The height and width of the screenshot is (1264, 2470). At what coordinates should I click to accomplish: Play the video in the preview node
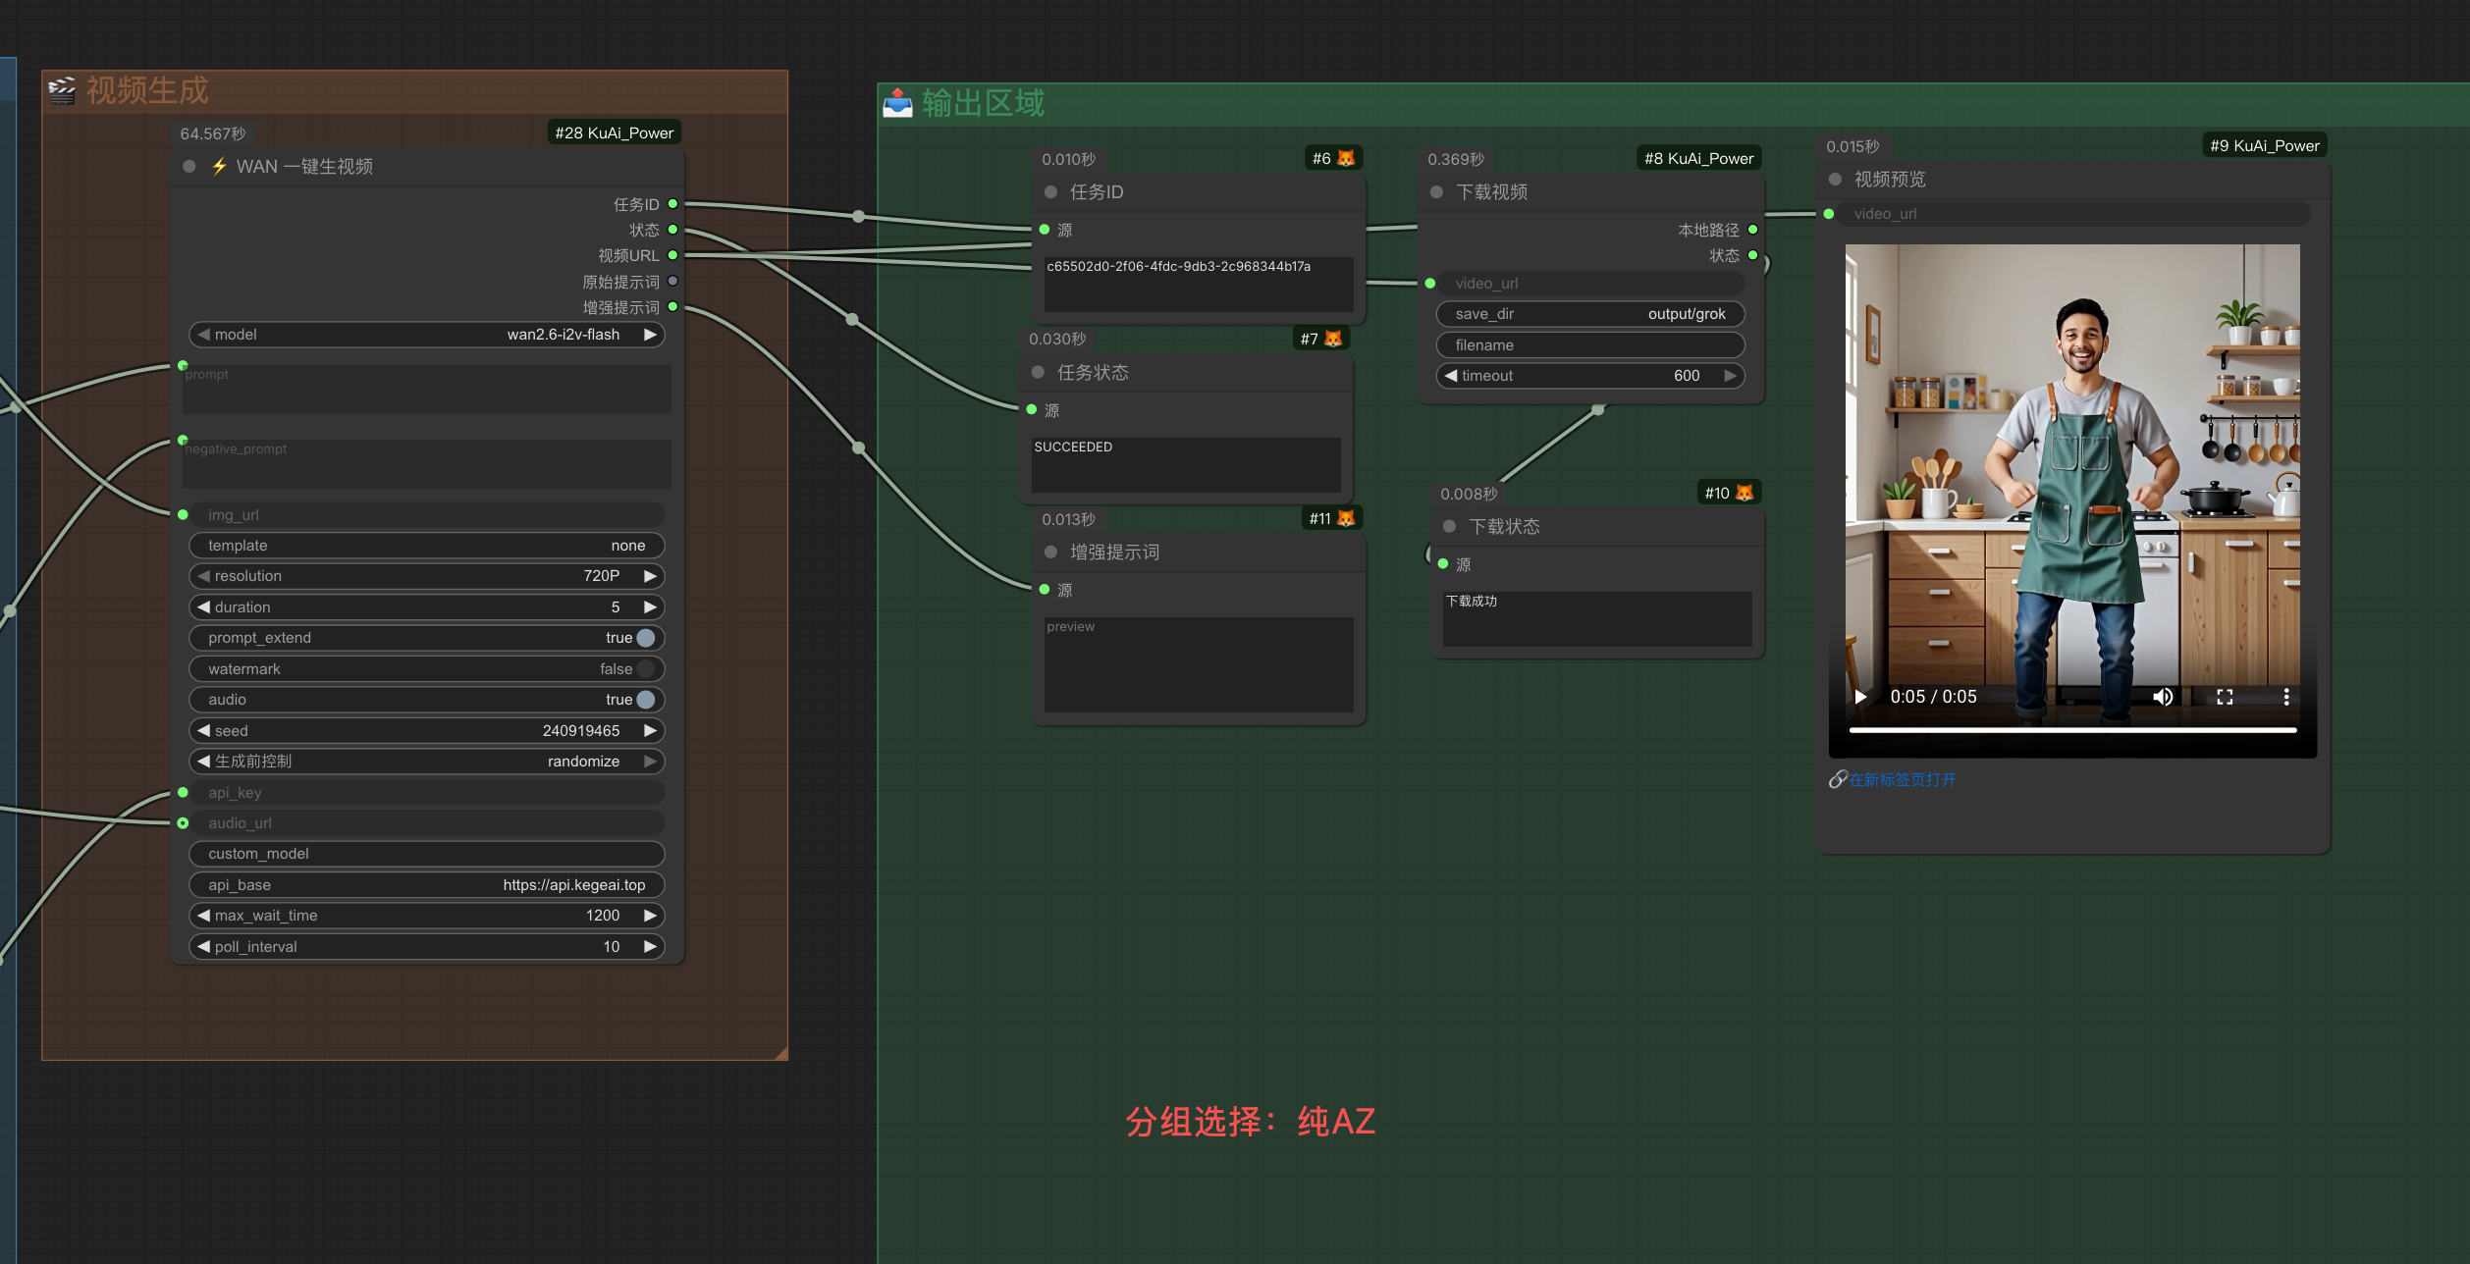[1860, 697]
